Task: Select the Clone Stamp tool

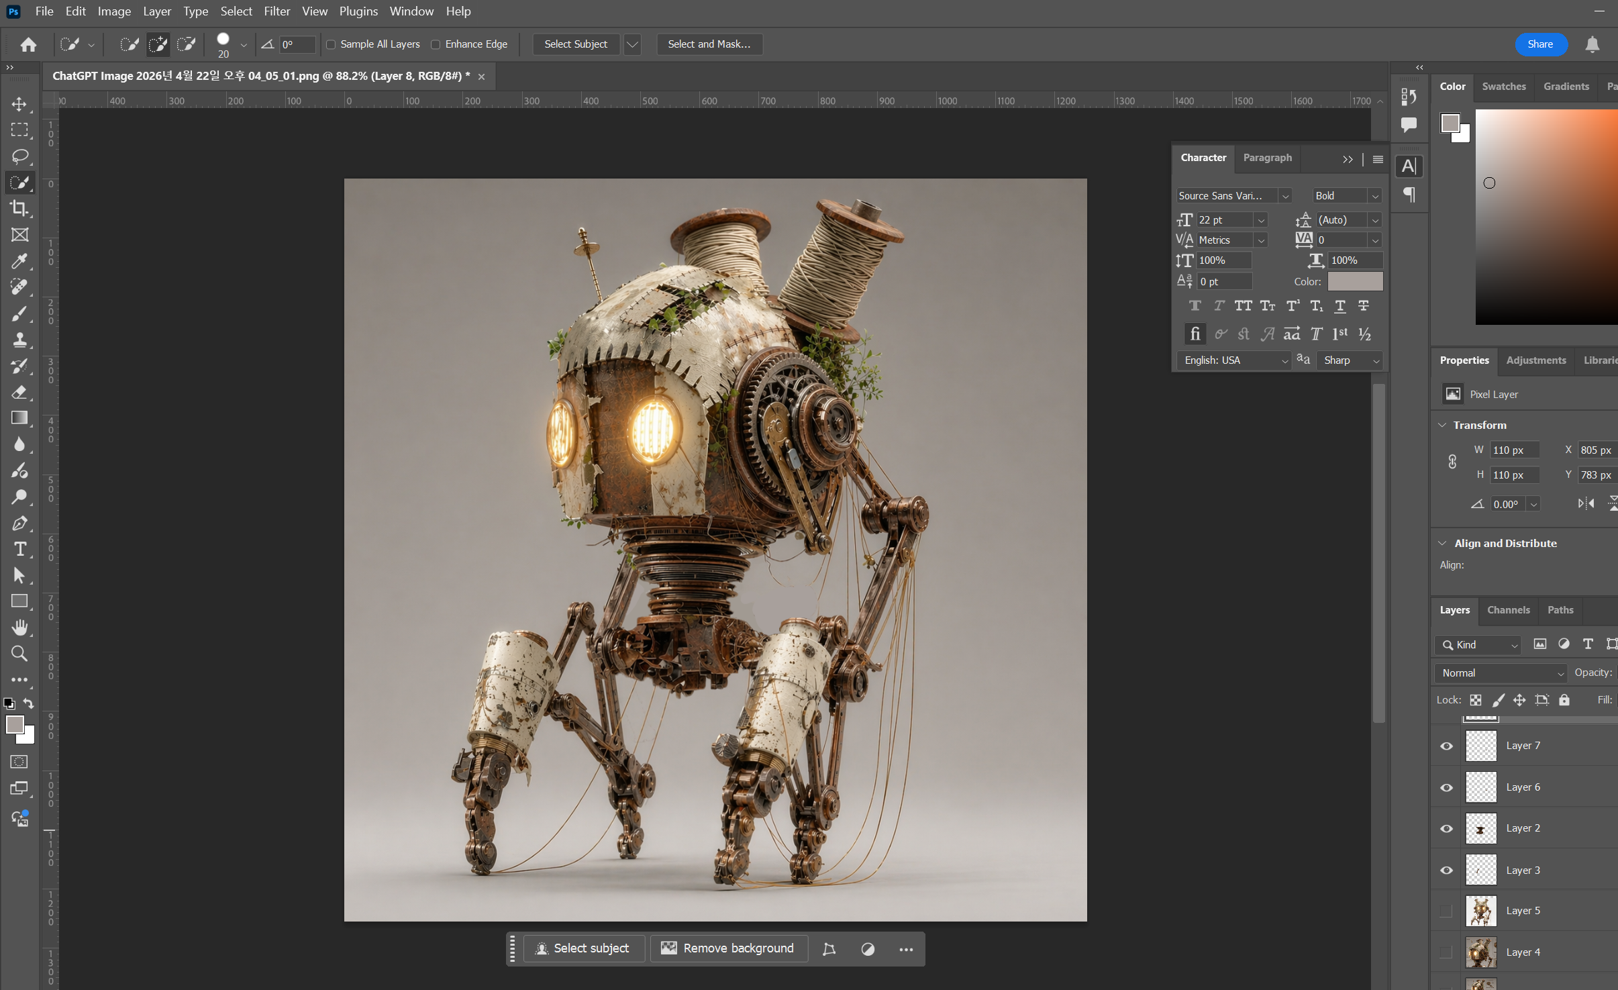Action: [19, 340]
